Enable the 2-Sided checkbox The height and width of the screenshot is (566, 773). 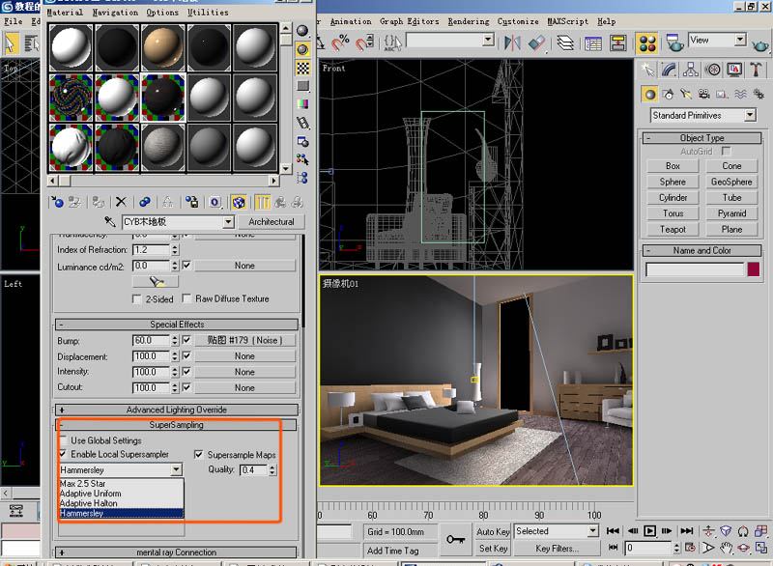[x=137, y=299]
